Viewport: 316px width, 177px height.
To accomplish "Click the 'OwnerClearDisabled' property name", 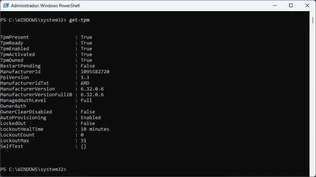I will [26, 112].
